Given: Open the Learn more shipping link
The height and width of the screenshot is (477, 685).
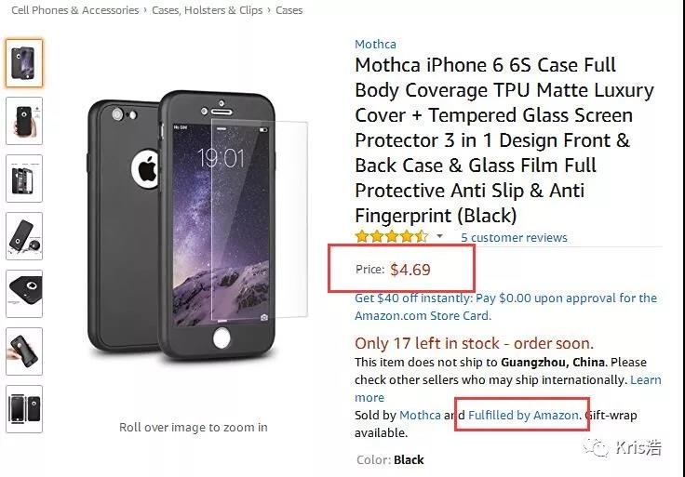Looking at the screenshot, I should [508, 389].
